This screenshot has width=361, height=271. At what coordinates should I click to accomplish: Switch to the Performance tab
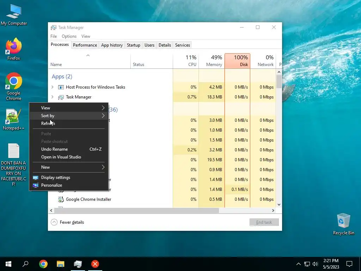tap(85, 45)
